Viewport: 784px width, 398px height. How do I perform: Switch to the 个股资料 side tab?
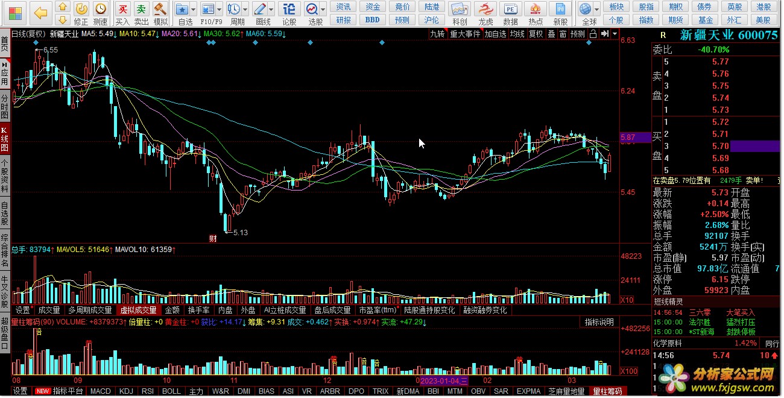pyautogui.click(x=5, y=175)
